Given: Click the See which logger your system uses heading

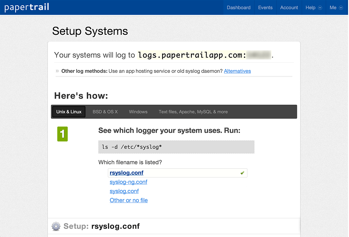Looking at the screenshot, I should (x=169, y=130).
